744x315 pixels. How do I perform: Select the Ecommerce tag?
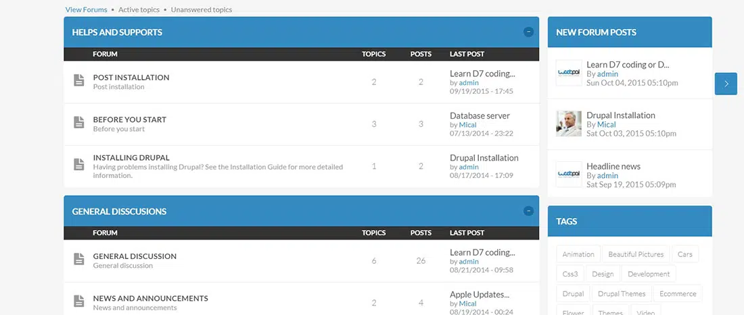tap(678, 294)
